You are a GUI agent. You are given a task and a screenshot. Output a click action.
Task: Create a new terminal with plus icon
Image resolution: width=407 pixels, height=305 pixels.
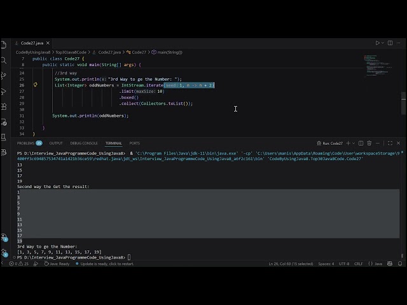point(348,143)
